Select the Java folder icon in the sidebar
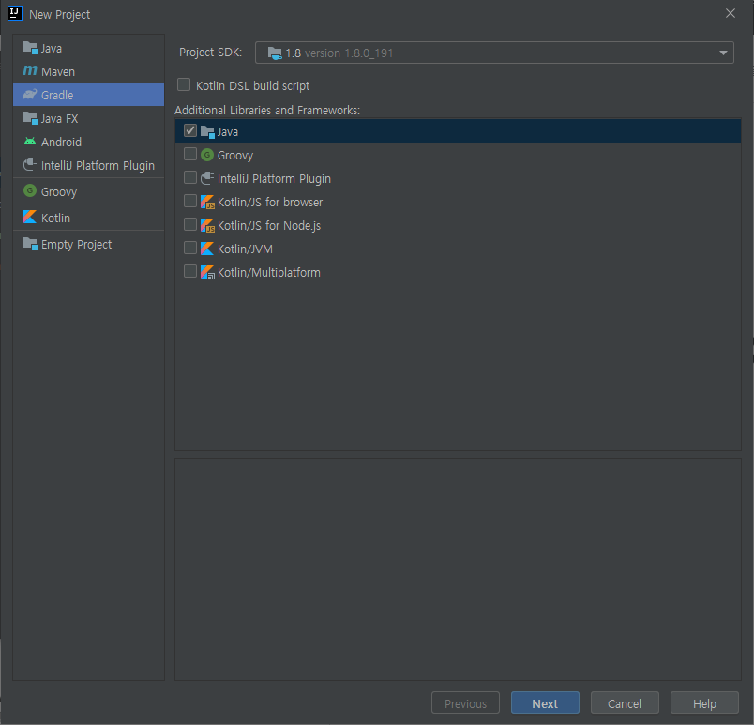Image resolution: width=754 pixels, height=725 pixels. (30, 48)
